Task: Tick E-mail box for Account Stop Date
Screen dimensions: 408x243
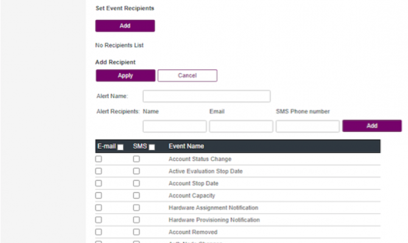Action: (x=99, y=183)
